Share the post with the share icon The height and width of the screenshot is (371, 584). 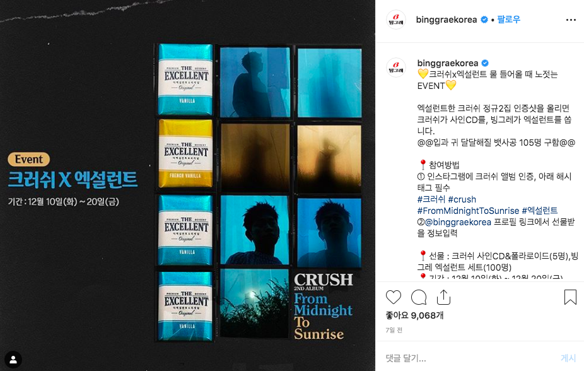[x=443, y=297]
